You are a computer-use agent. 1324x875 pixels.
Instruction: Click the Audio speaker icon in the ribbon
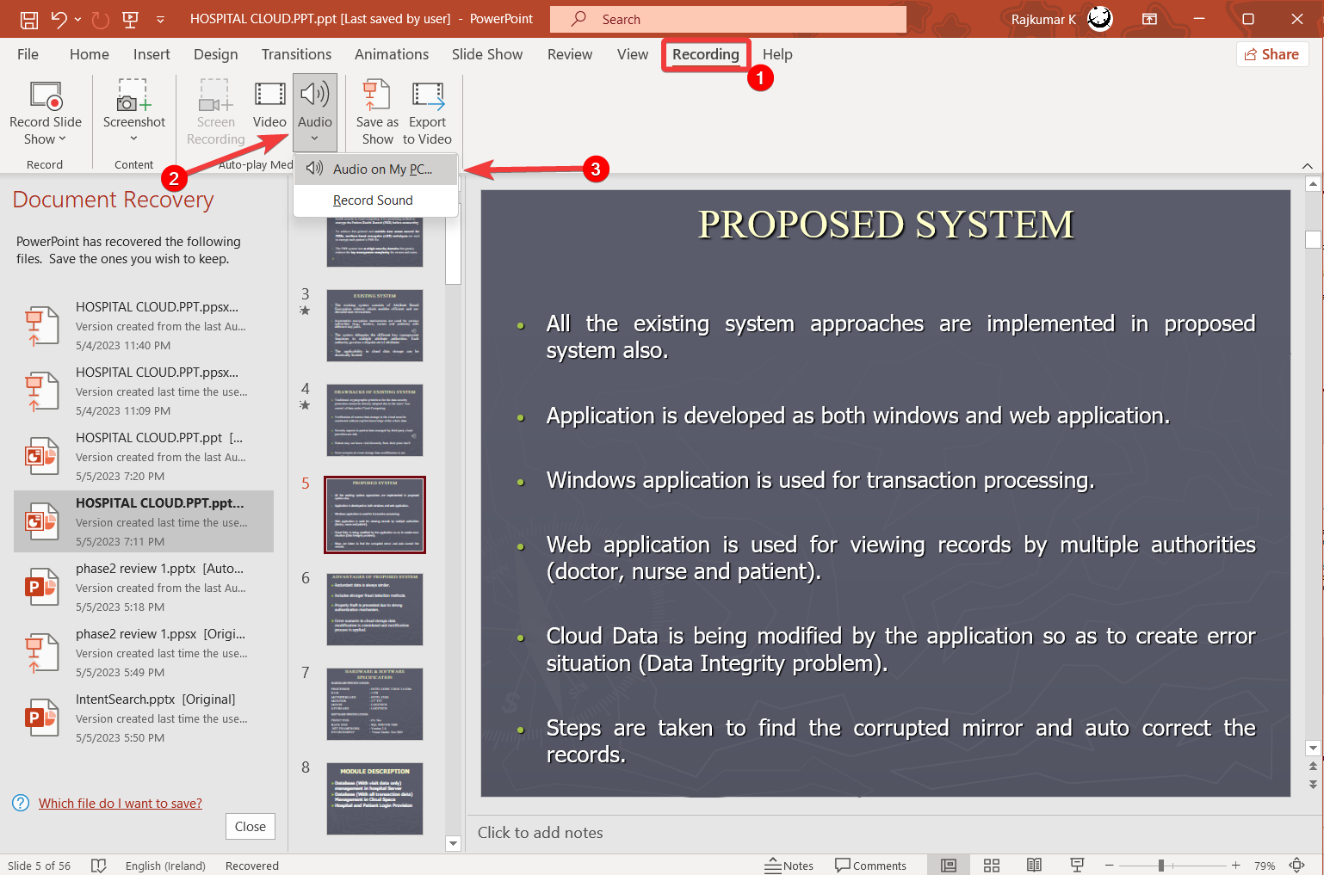(x=315, y=95)
